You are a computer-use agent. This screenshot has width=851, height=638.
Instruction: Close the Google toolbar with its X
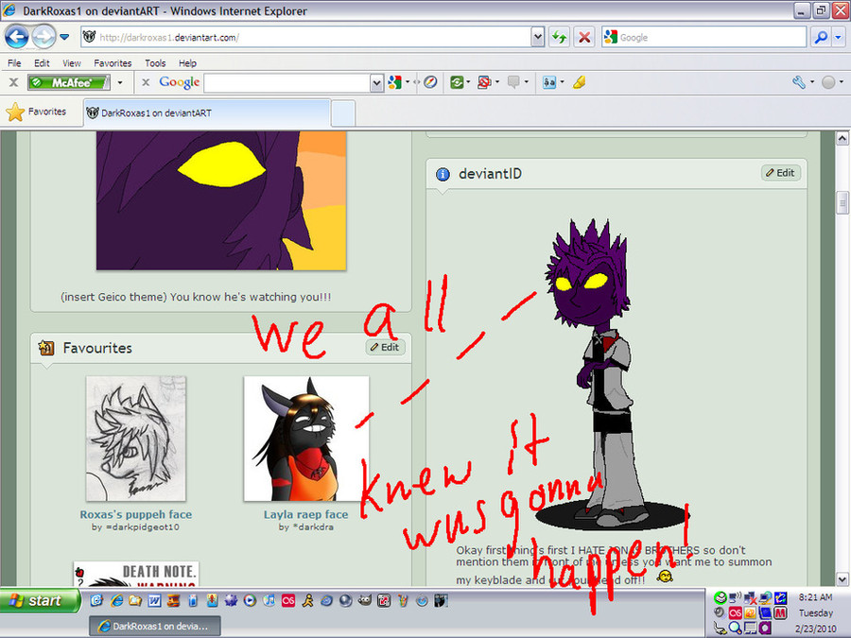[x=146, y=82]
